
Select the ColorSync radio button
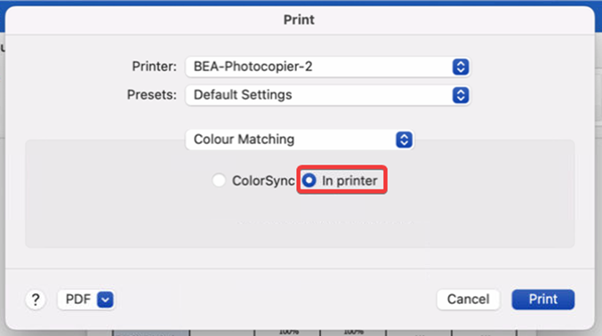[219, 180]
